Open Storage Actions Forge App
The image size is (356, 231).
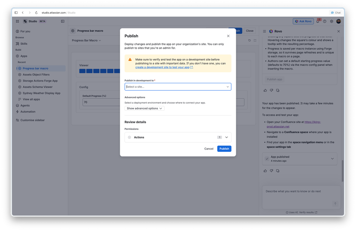(40, 81)
